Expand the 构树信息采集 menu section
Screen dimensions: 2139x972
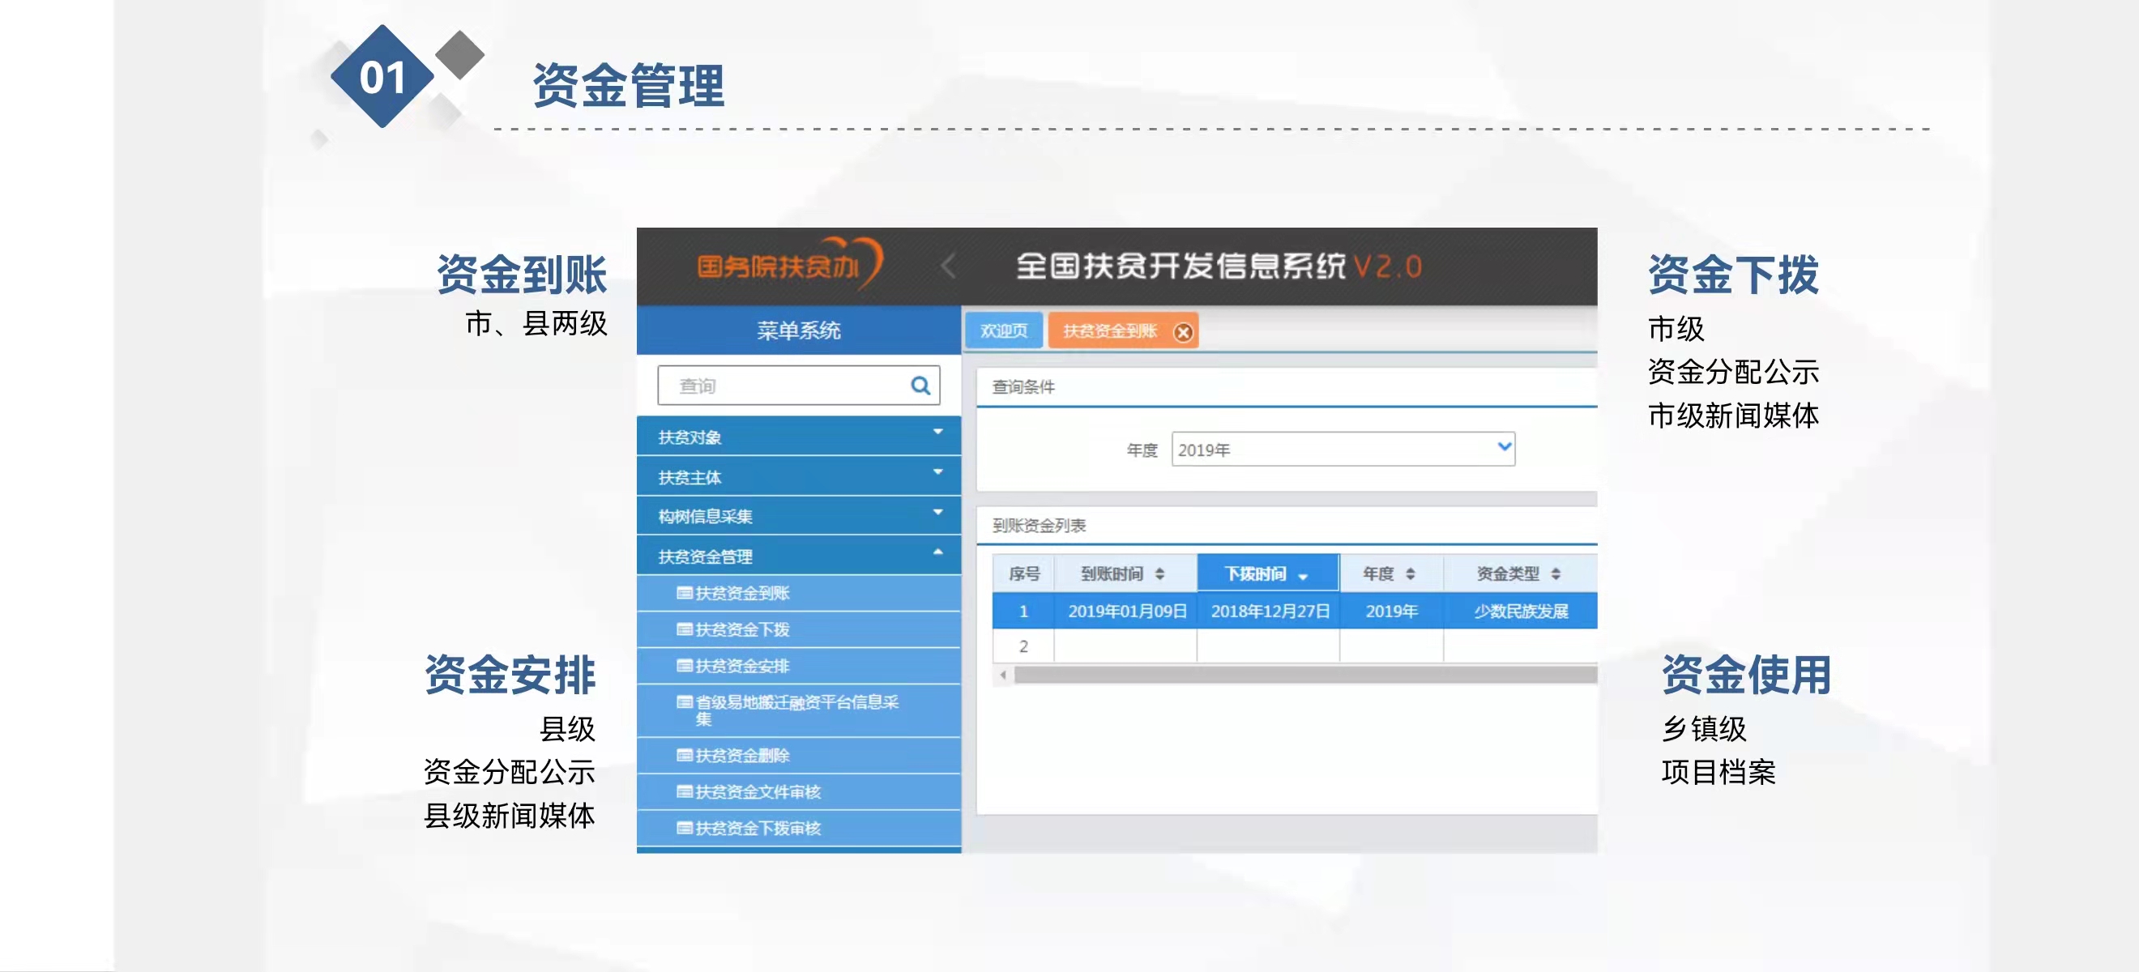tap(798, 515)
